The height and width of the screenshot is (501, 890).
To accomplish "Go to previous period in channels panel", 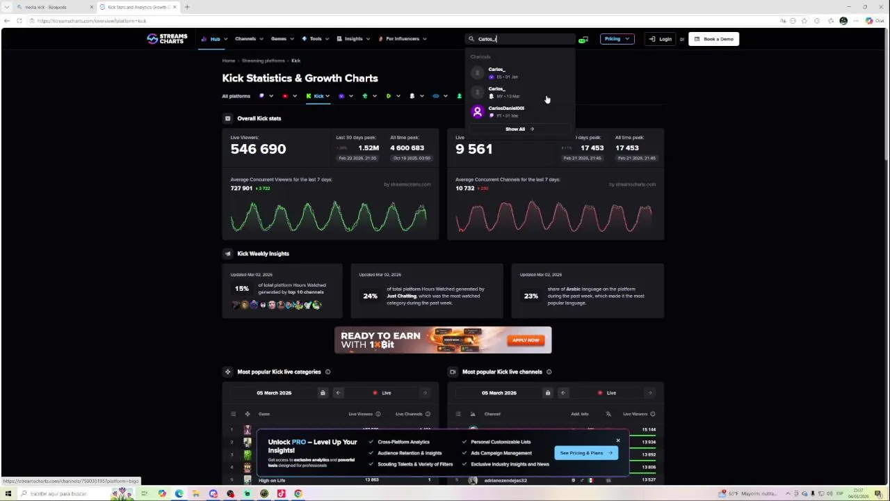I will 563,393.
